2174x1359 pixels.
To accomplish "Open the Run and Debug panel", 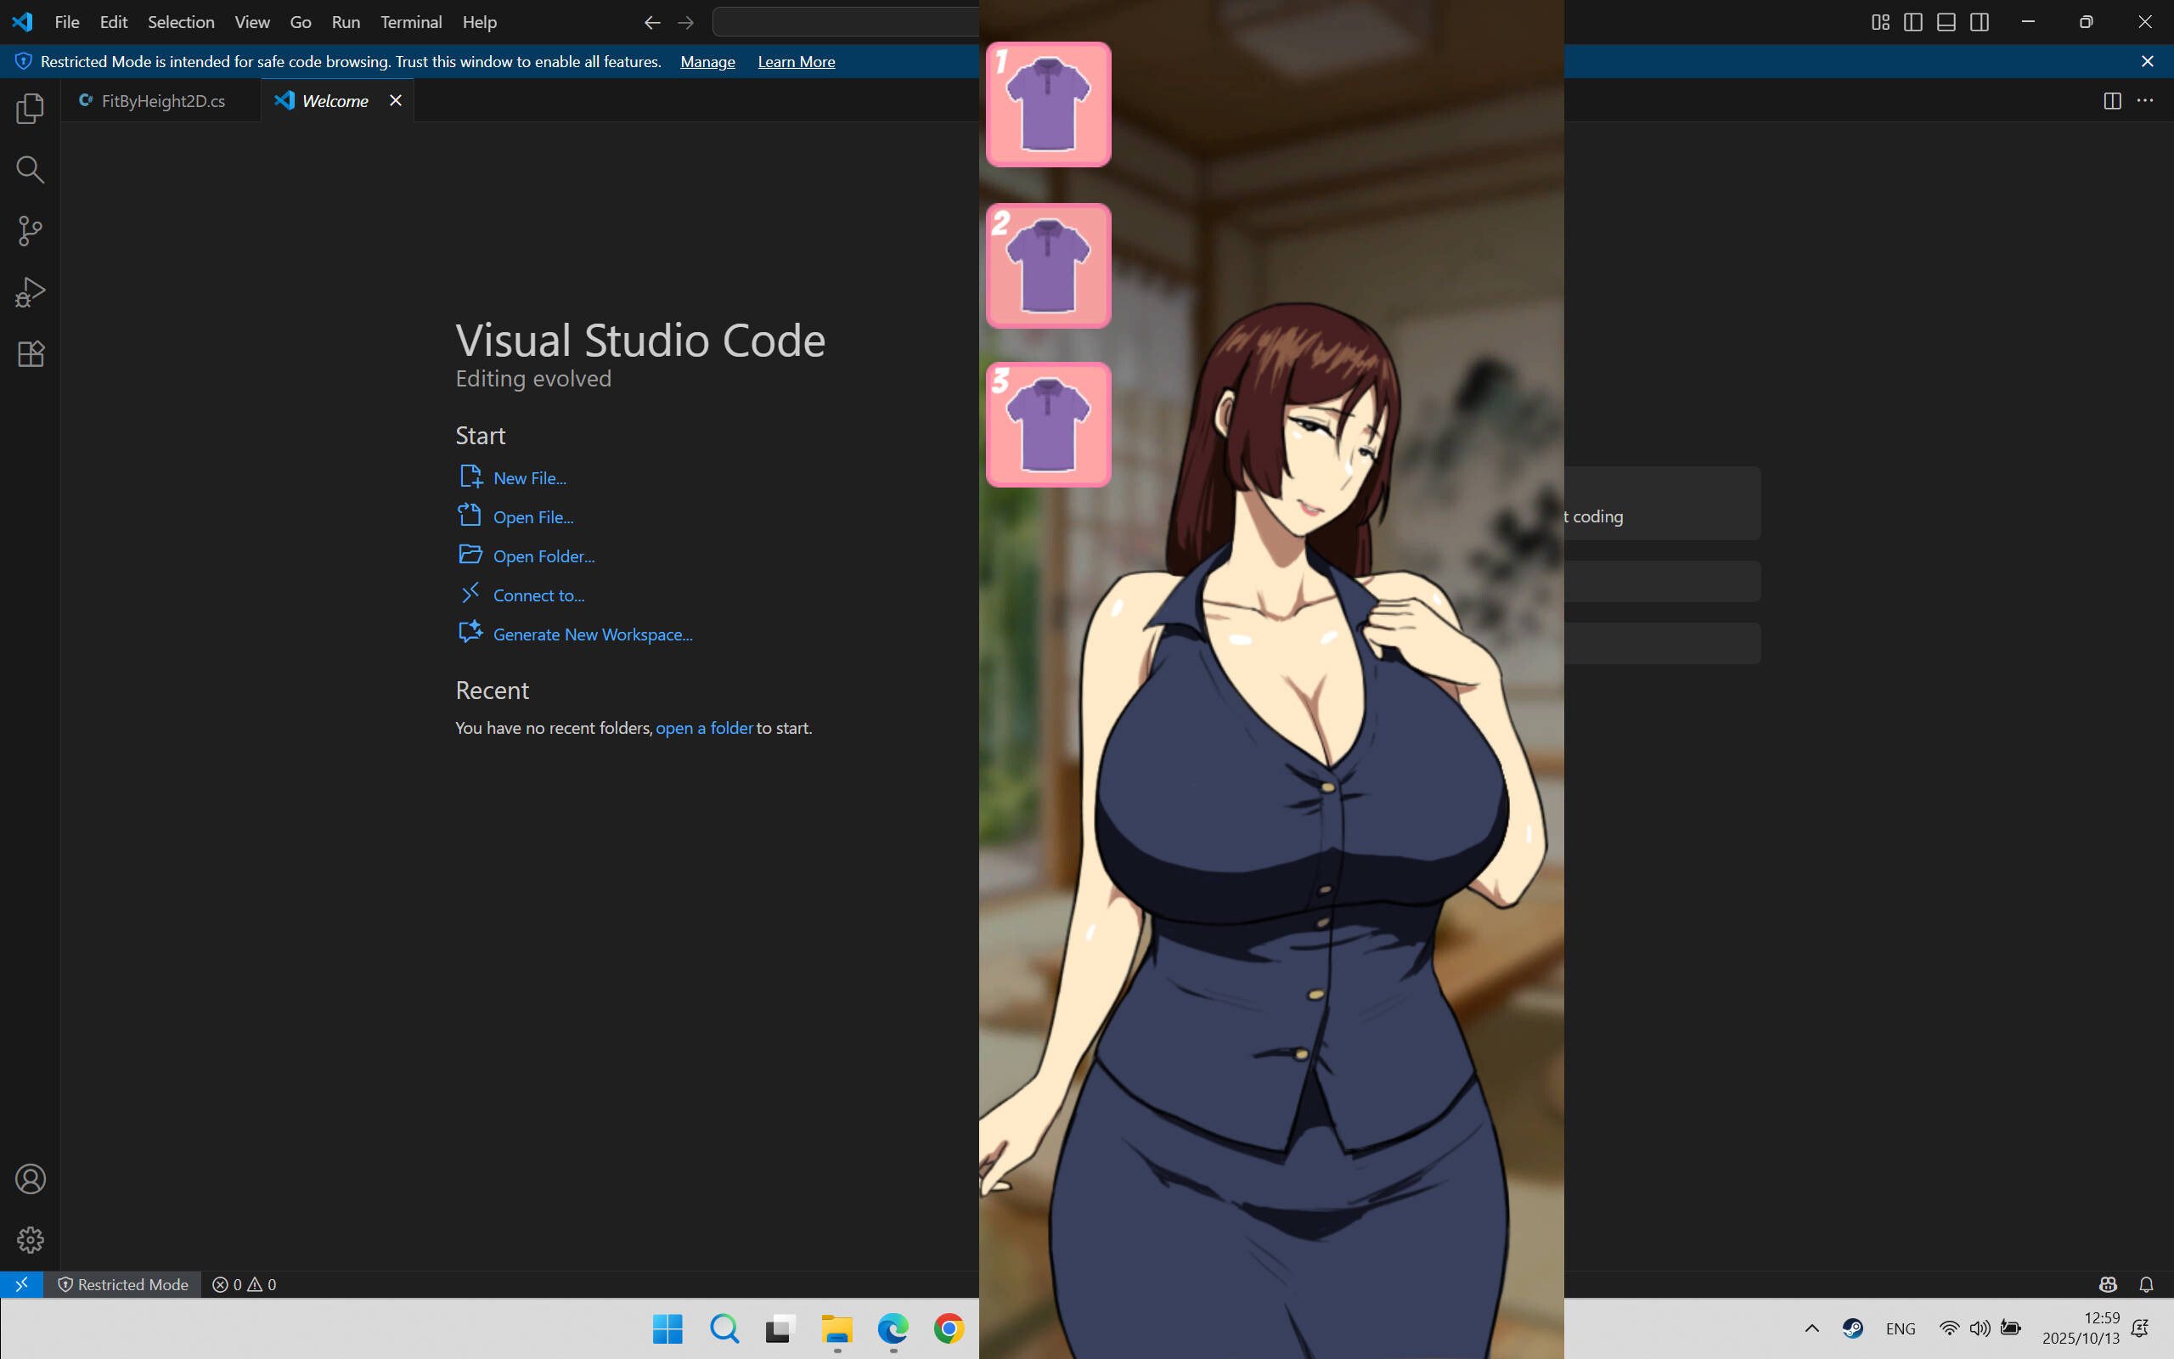I will tap(30, 291).
